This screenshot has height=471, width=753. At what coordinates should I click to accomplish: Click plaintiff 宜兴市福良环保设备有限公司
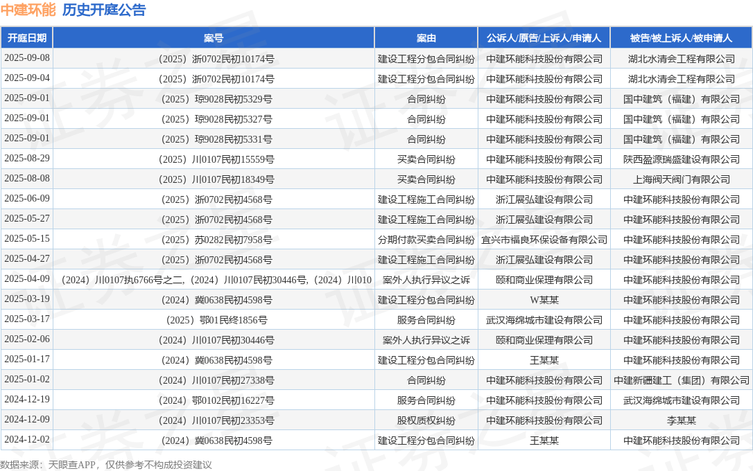click(x=544, y=240)
